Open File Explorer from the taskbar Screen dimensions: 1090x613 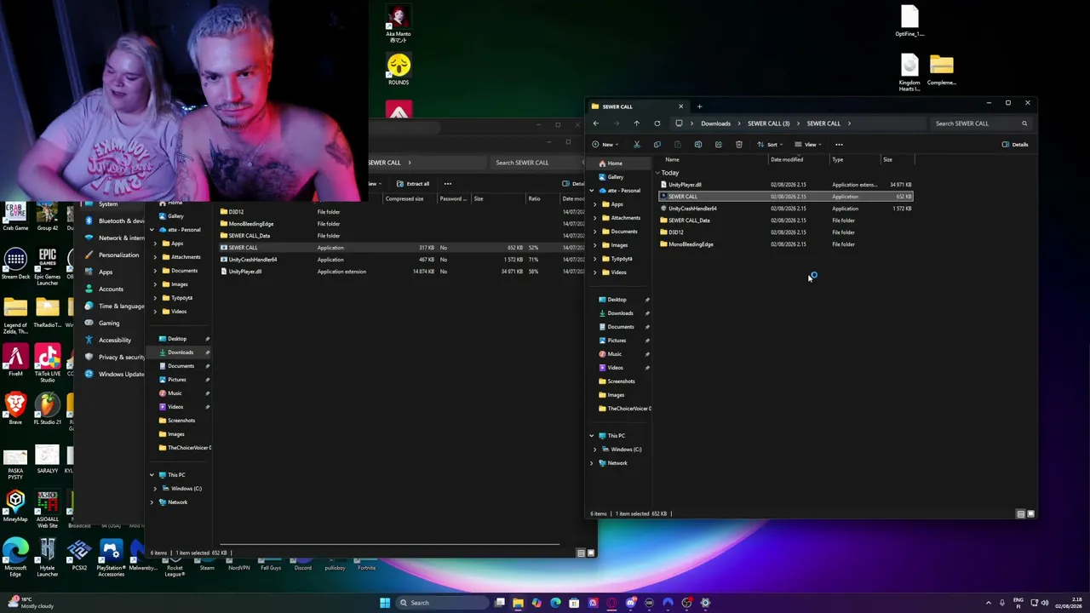[518, 603]
